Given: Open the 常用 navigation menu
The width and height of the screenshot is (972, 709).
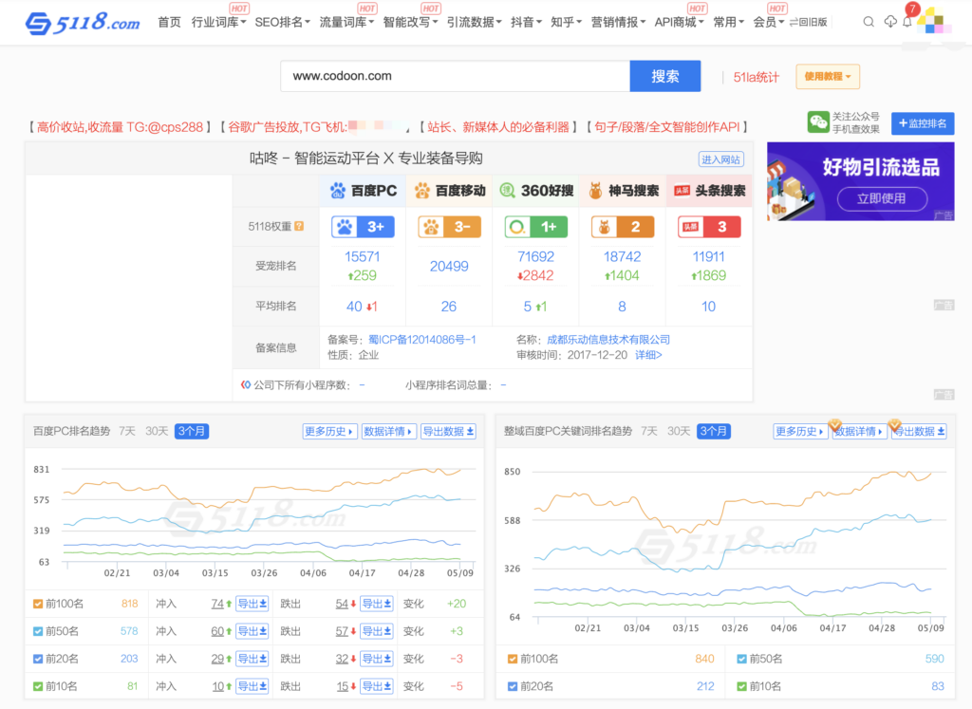Looking at the screenshot, I should click(728, 23).
